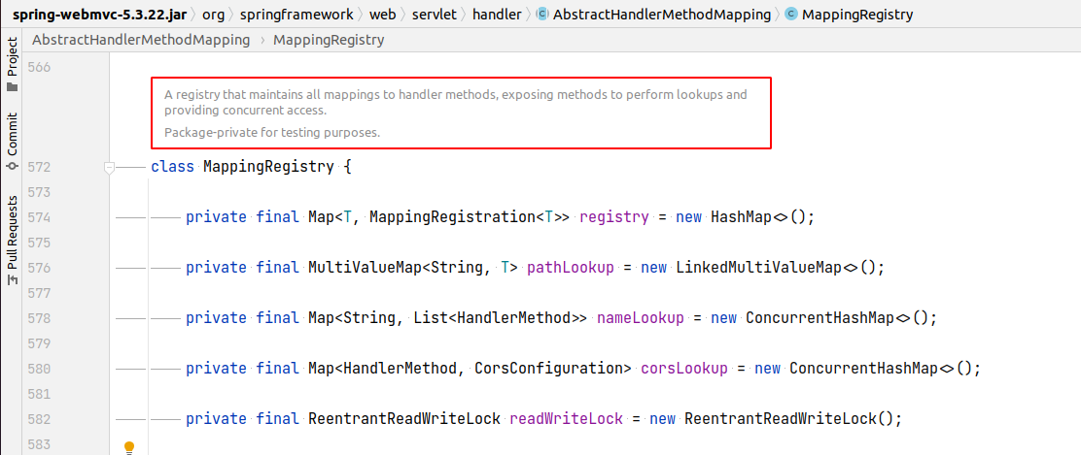The width and height of the screenshot is (1081, 455).
Task: Click the pathLookup field name
Action: click(571, 268)
